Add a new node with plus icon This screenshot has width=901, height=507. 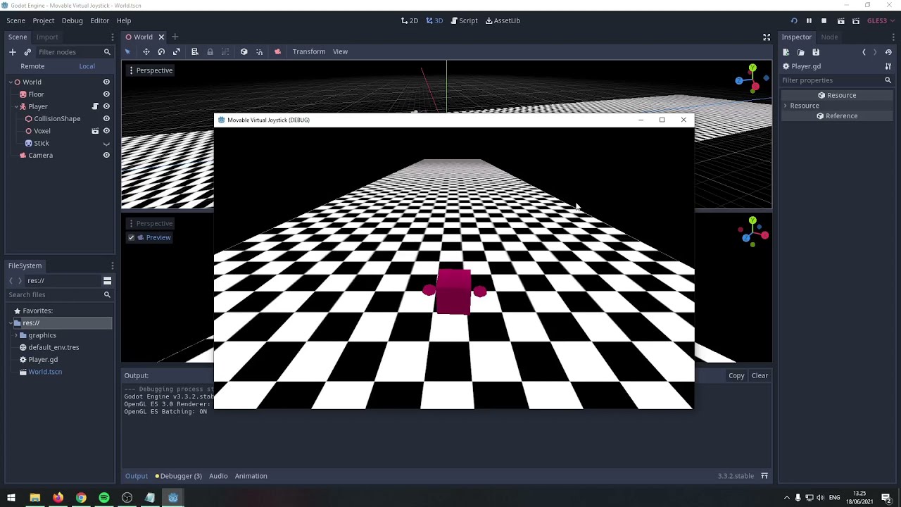(x=12, y=52)
